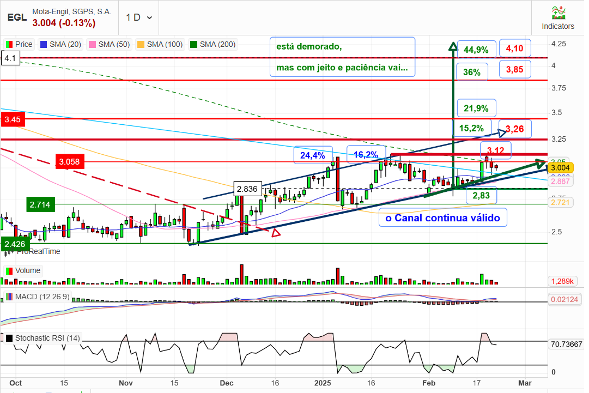Click the orange SMA (100) color swatch
This screenshot has height=393, width=589.
141,44
